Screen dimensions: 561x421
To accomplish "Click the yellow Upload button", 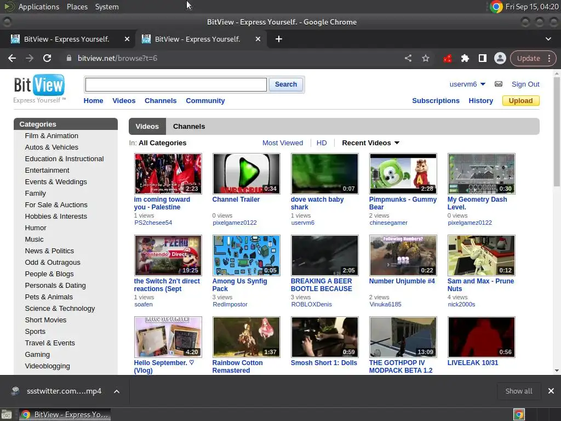I will [520, 101].
